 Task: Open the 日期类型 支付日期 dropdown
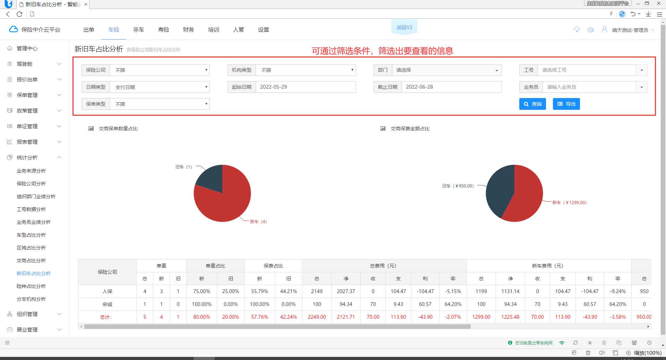tap(160, 87)
